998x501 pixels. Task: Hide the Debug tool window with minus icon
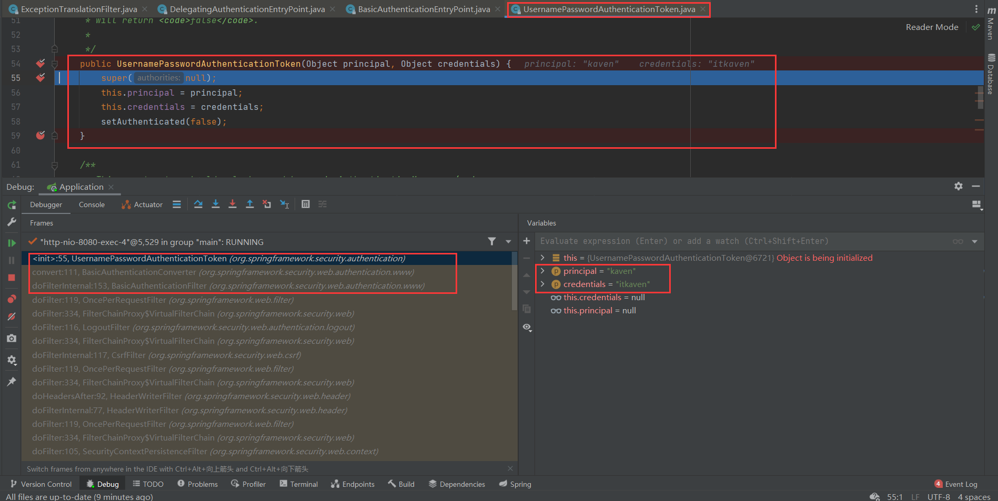976,187
